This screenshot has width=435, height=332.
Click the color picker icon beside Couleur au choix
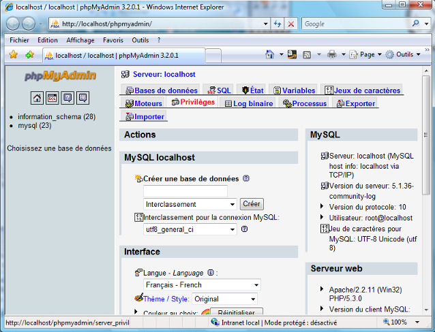coord(205,314)
